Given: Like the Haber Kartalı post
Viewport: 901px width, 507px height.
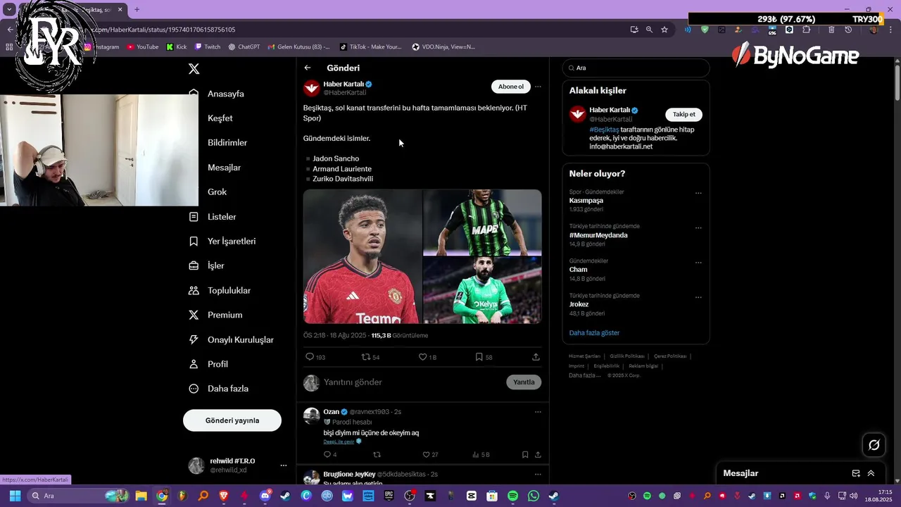Looking at the screenshot, I should [423, 357].
